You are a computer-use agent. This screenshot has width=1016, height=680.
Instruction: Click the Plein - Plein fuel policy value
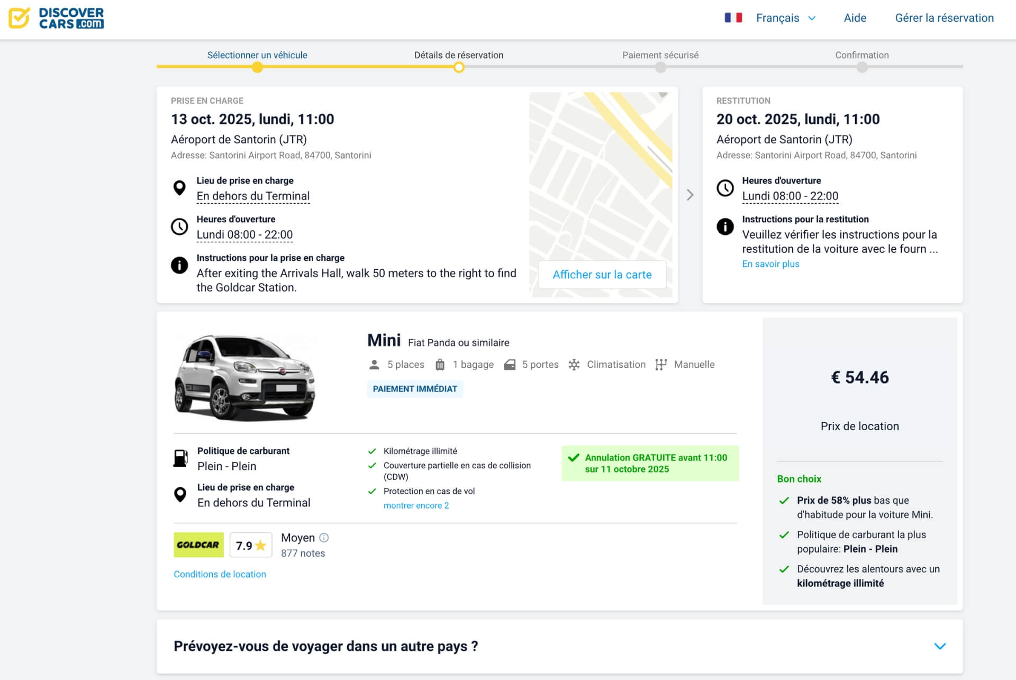coord(226,466)
